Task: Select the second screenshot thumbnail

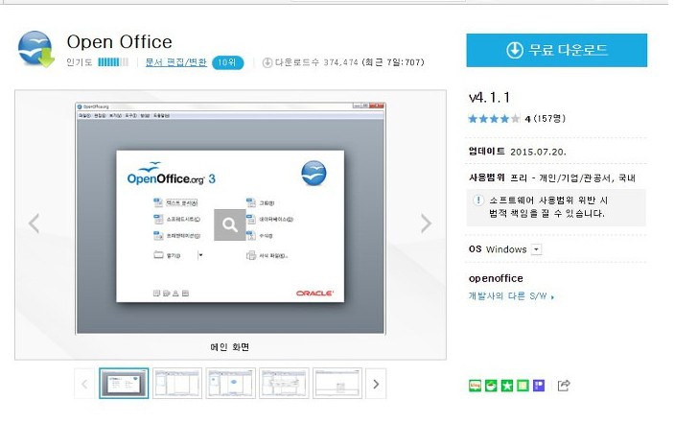Action: pos(177,383)
